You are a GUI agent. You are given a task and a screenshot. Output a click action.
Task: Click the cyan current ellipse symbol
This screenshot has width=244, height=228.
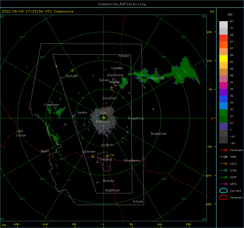click(x=223, y=191)
